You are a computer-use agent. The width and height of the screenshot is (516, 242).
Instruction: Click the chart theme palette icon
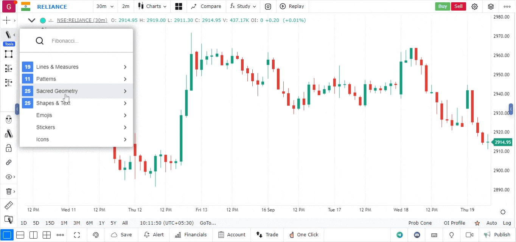tap(96, 235)
